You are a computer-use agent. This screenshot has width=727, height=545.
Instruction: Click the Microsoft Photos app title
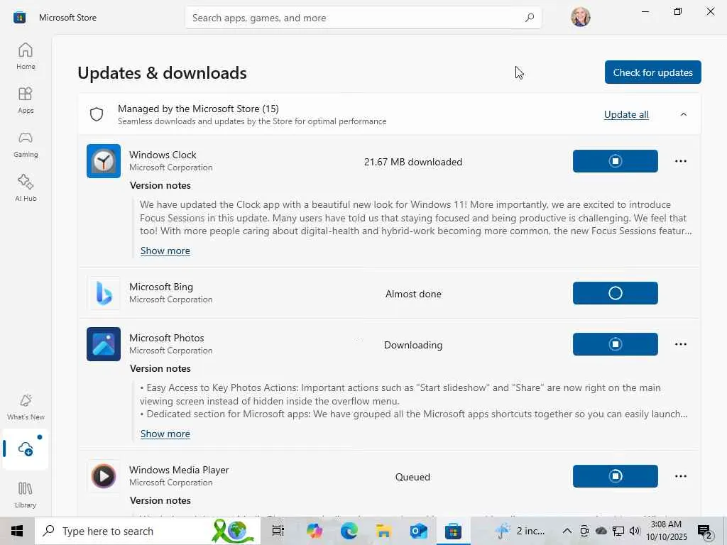(x=166, y=338)
